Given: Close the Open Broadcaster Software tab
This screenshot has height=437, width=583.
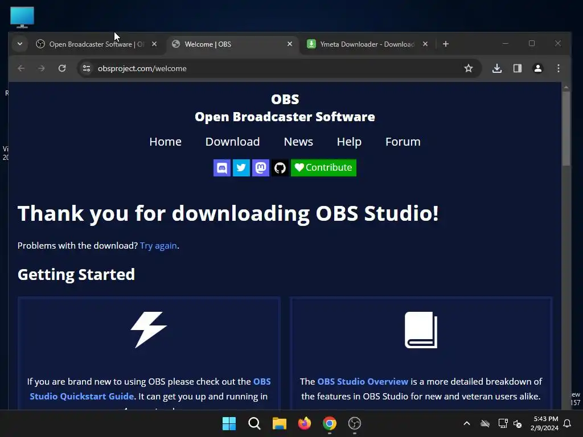Looking at the screenshot, I should [x=154, y=44].
